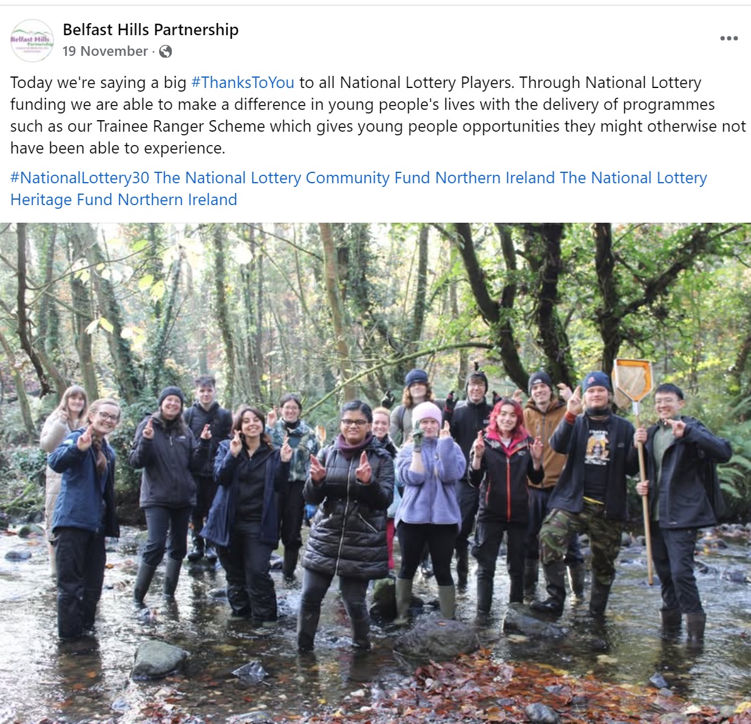
Task: Open the Belfast Hills Partnership page name
Action: point(151,30)
